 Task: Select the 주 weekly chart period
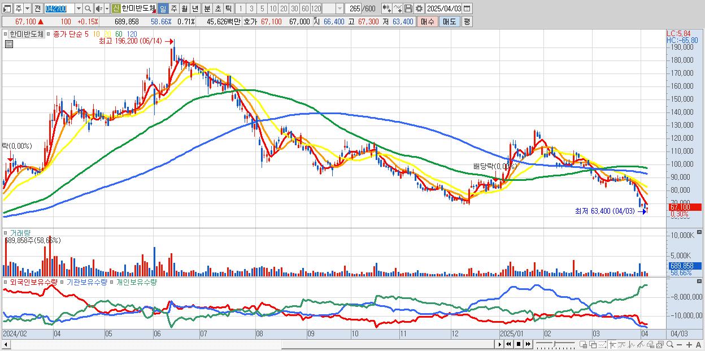(x=174, y=8)
